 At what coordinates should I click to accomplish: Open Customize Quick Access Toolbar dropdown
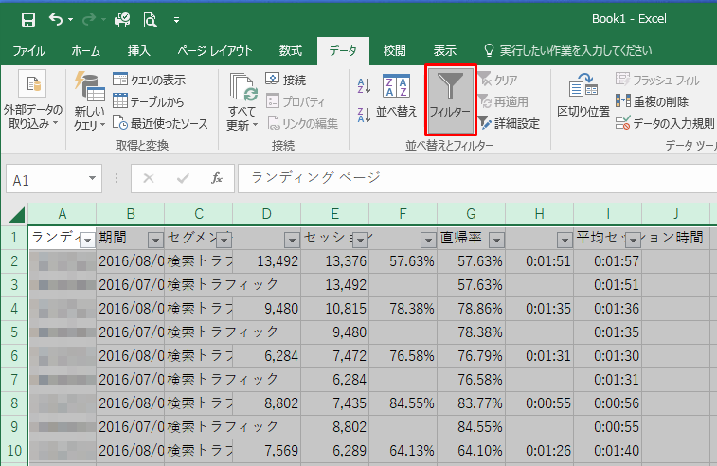coord(176,20)
